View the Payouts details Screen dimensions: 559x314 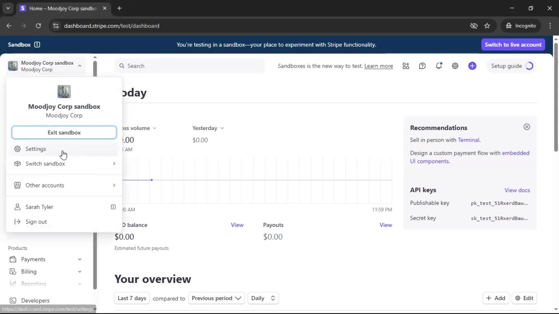[x=385, y=225]
